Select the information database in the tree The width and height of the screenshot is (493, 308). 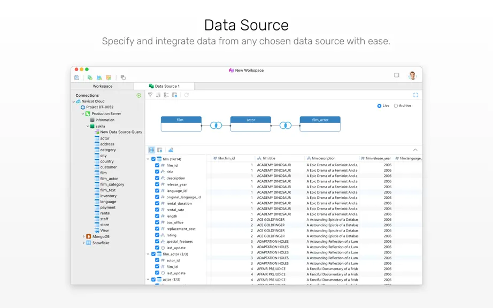pyautogui.click(x=105, y=120)
